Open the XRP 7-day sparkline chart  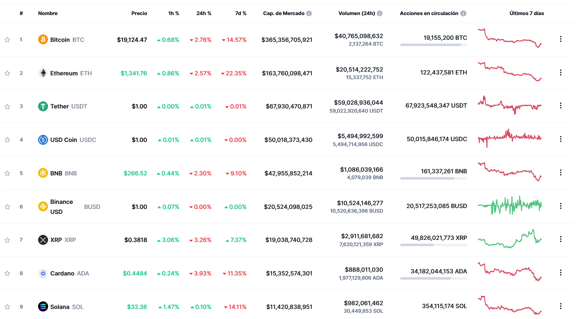[509, 239]
